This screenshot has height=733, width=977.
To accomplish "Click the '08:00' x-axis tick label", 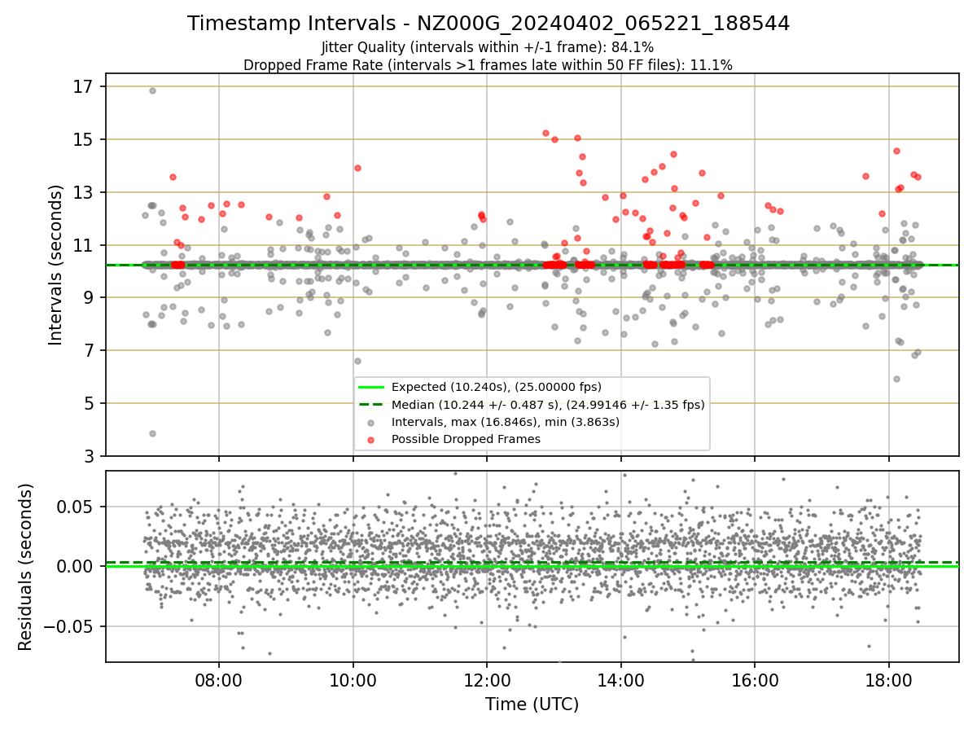I will [219, 679].
